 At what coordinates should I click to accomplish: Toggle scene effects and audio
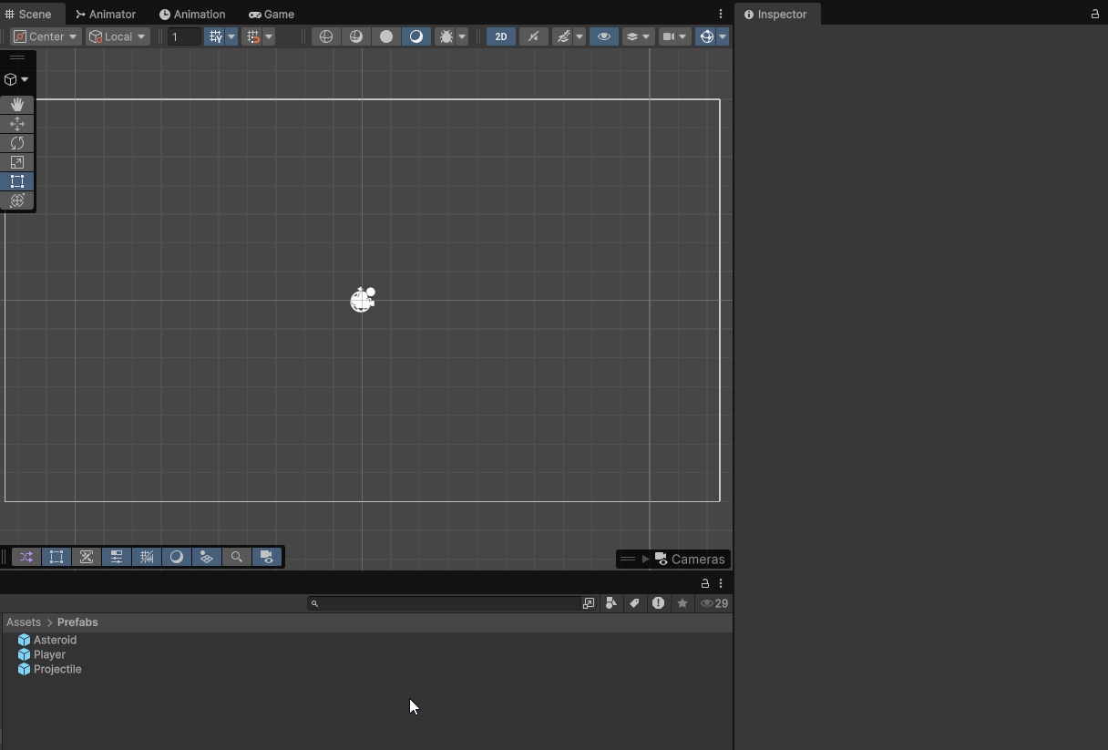point(563,36)
